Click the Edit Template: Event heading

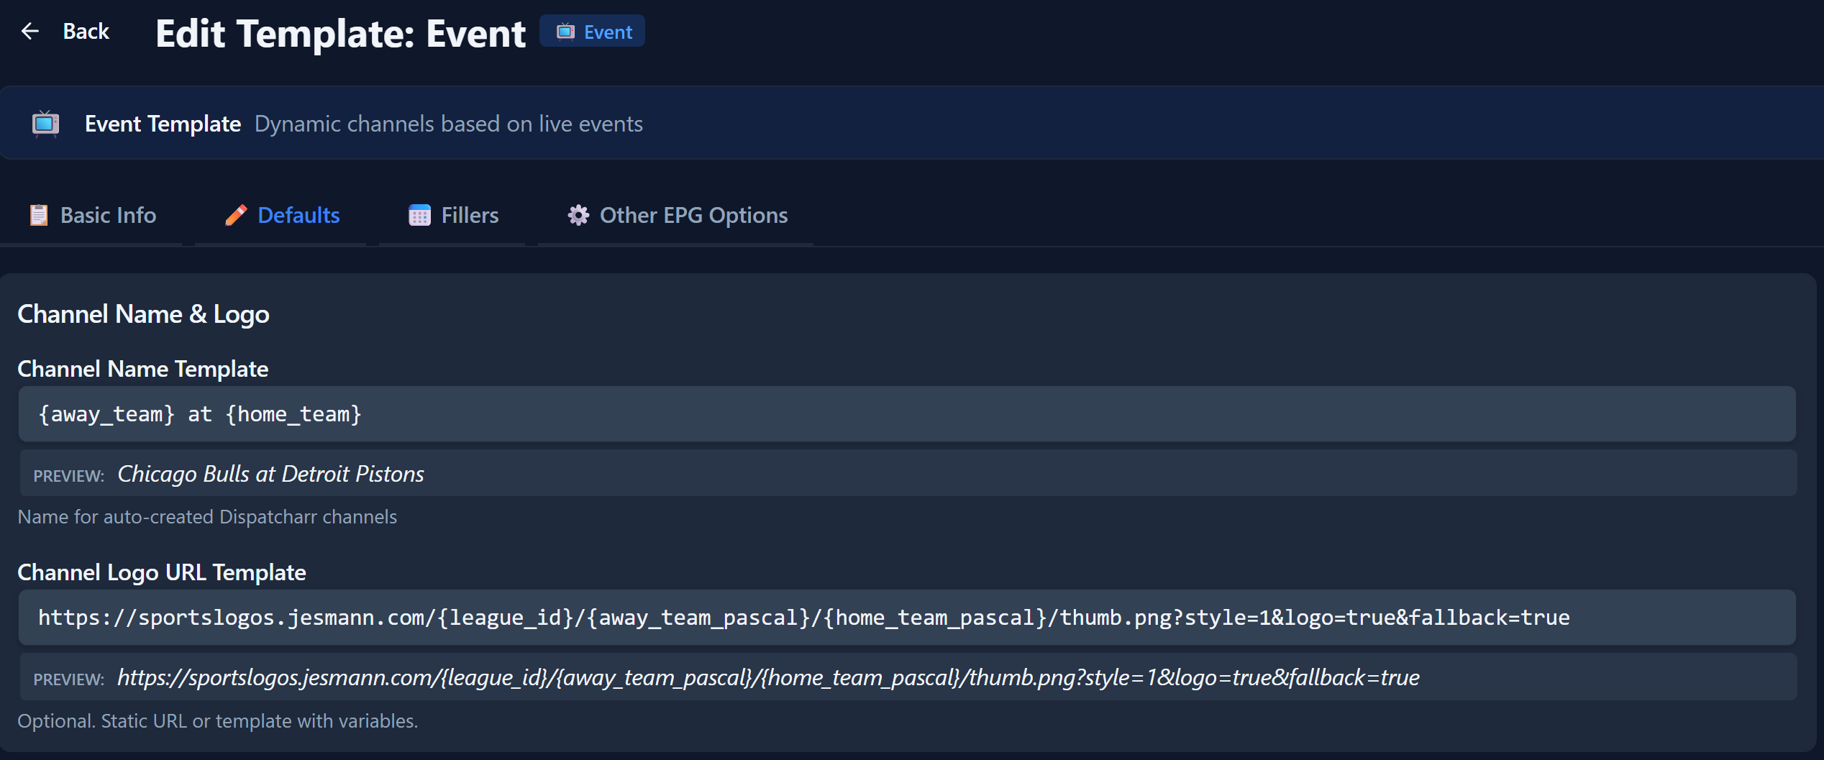coord(340,33)
